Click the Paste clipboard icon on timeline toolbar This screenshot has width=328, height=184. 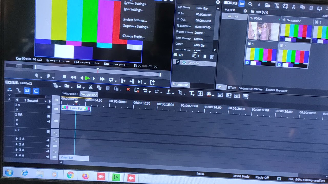click(108, 88)
